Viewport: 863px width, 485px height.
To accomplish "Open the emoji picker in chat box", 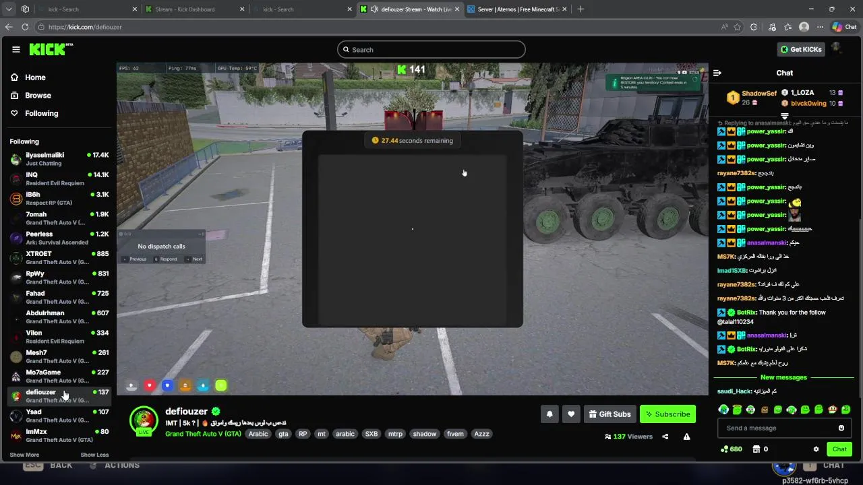I will pyautogui.click(x=841, y=428).
